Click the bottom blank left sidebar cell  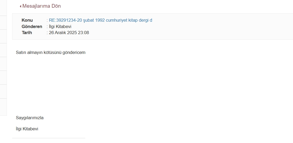pyautogui.click(x=3, y=107)
